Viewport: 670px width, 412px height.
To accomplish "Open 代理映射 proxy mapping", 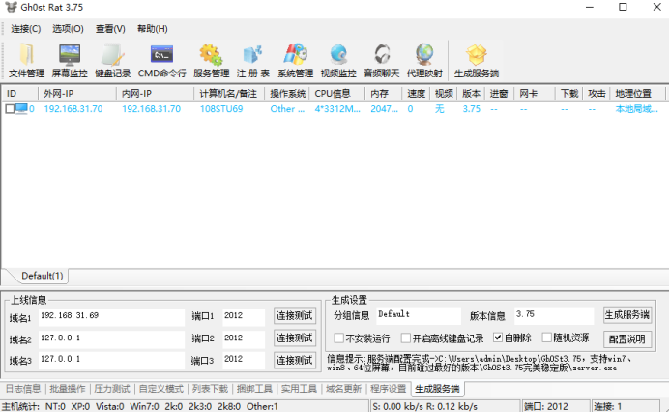I will pyautogui.click(x=424, y=61).
